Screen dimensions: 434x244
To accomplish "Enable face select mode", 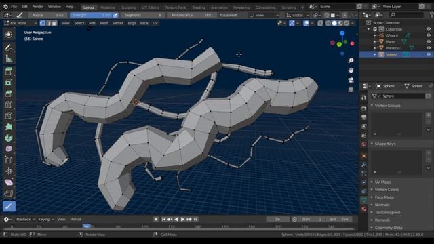I will (x=54, y=23).
